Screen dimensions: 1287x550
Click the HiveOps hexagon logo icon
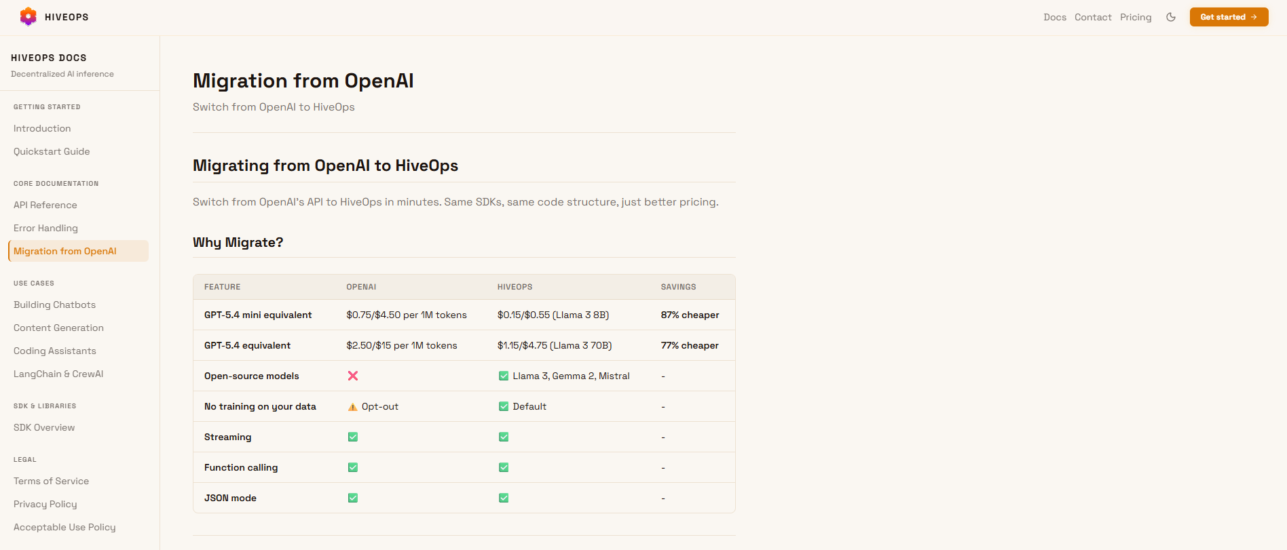pos(28,17)
